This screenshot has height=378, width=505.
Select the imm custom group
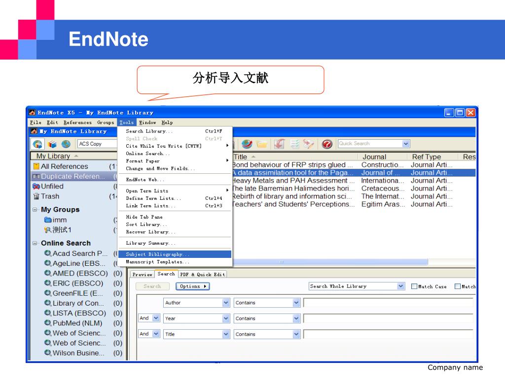coord(55,220)
